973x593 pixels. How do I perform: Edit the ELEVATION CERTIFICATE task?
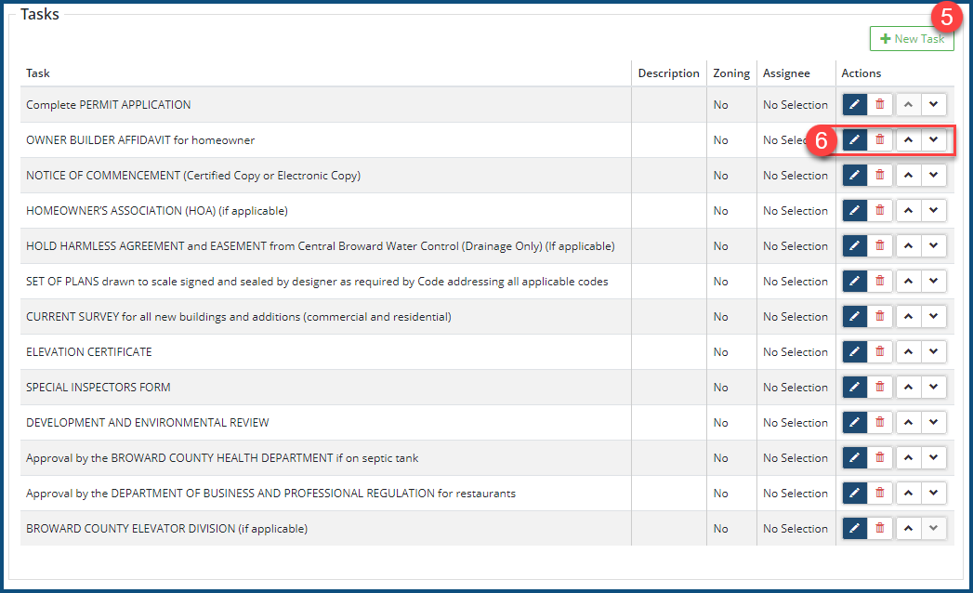point(854,352)
